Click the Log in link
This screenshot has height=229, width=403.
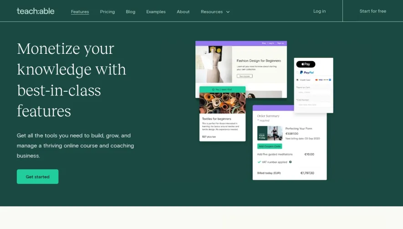tap(320, 11)
